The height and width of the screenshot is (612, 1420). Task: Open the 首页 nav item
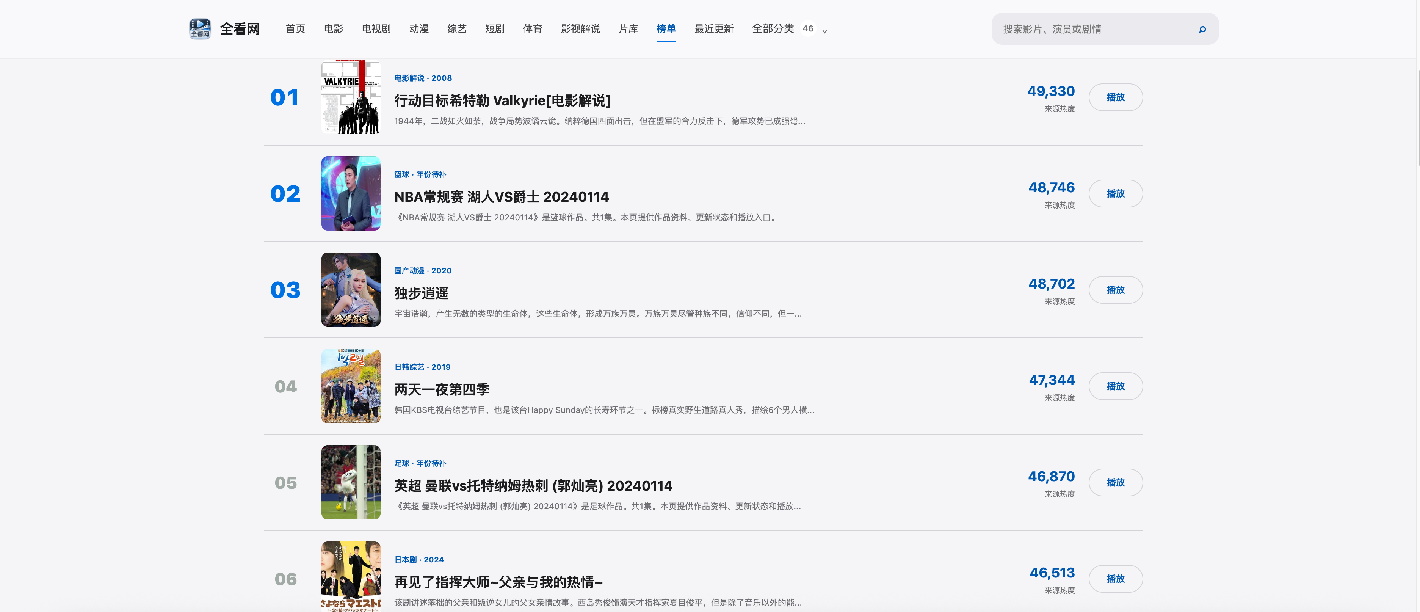[x=295, y=29]
